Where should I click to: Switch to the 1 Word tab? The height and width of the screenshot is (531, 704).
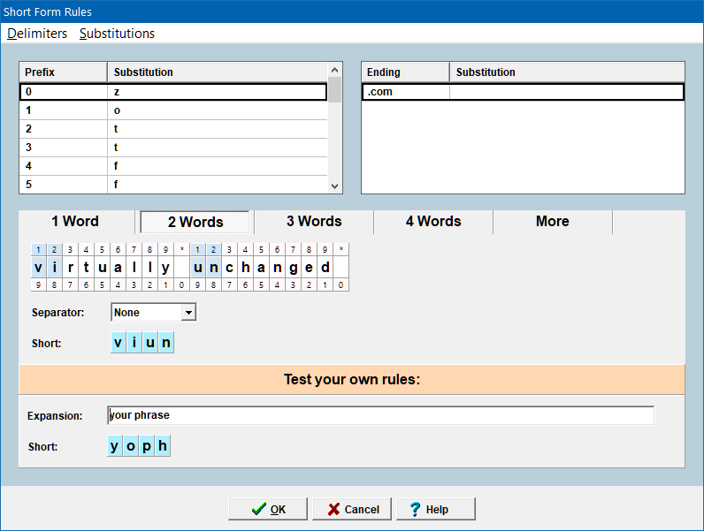75,222
